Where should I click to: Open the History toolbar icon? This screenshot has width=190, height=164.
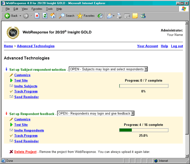[x=100, y=16]
